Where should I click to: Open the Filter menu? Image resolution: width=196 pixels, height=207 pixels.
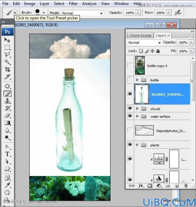(x=73, y=3)
